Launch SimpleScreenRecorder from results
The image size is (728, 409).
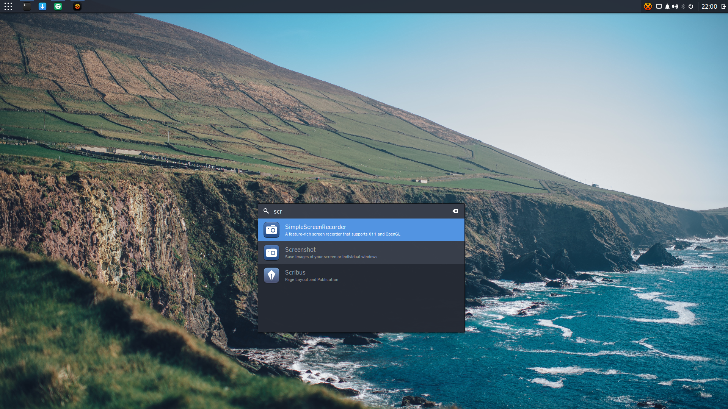tap(361, 230)
